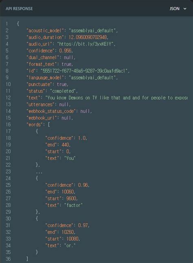Click the long "text" transcript string
Viewport: 193px width, 263px height.
(x=116, y=98)
